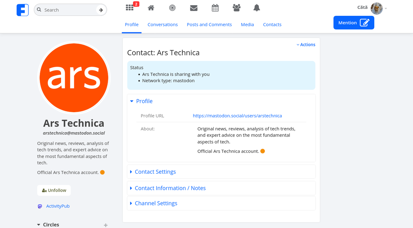Viewport: 413px width, 228px height.
Task: Click the red notification count badge
Action: click(x=136, y=4)
